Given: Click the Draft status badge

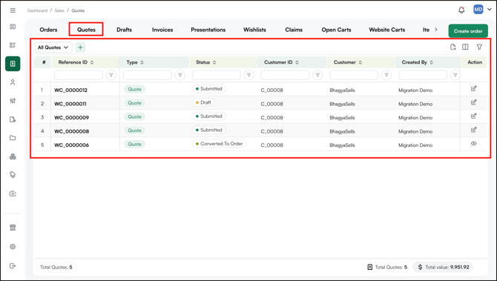Looking at the screenshot, I should [203, 102].
